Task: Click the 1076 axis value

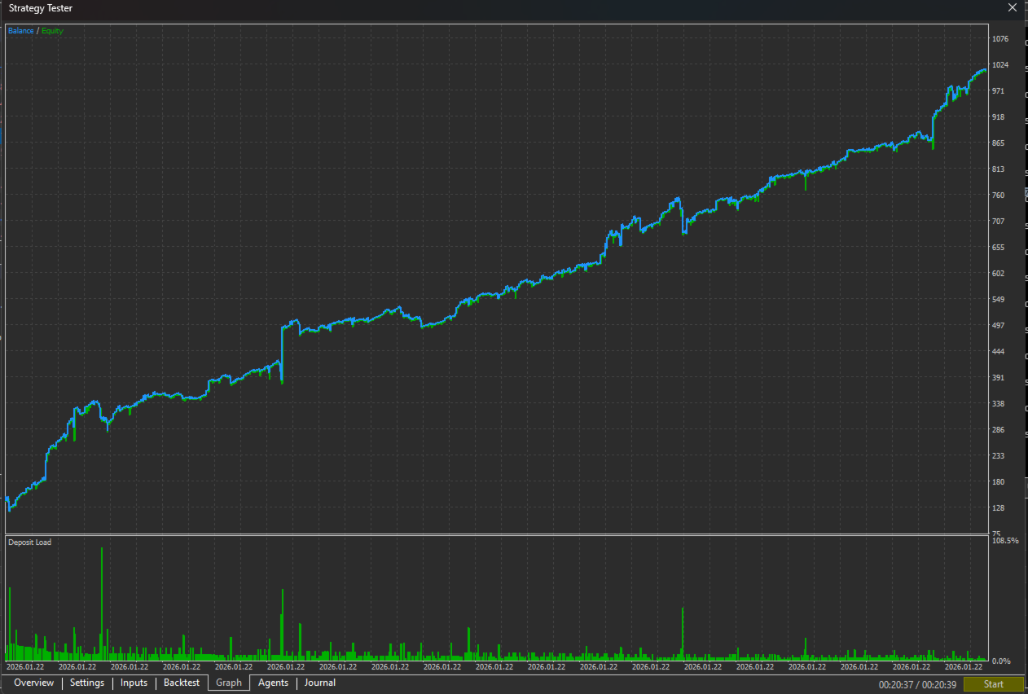Action: click(1000, 39)
